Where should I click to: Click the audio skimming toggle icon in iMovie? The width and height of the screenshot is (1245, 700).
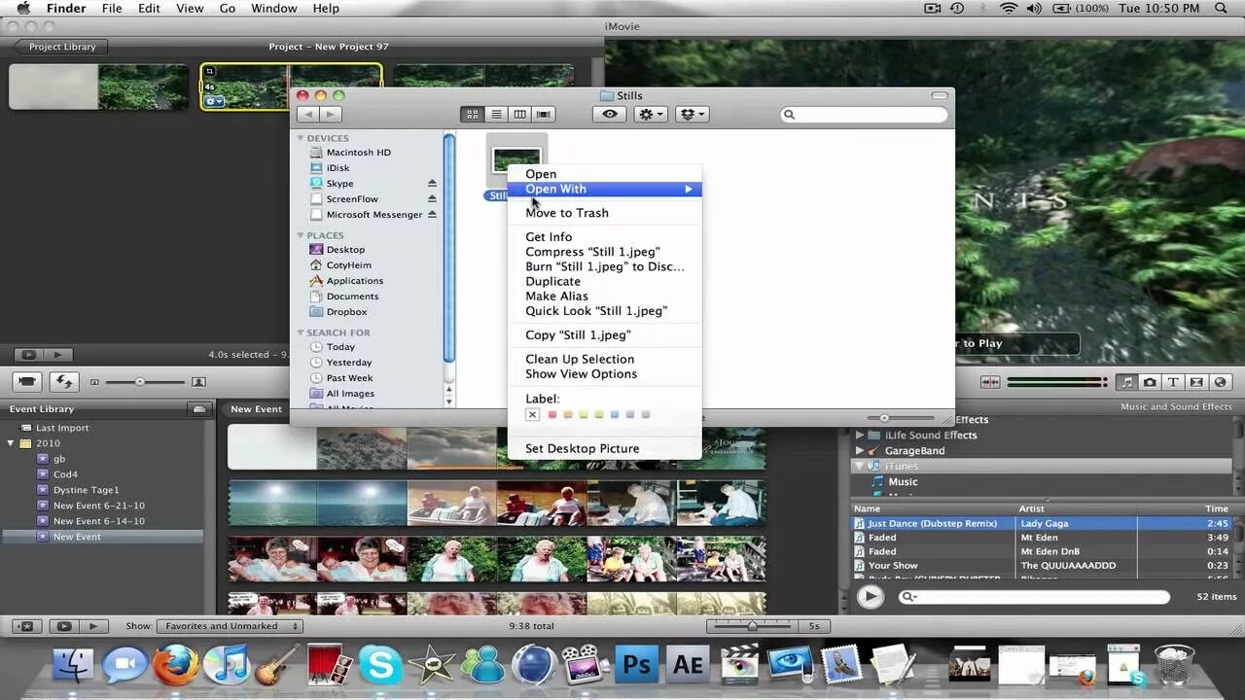[990, 383]
